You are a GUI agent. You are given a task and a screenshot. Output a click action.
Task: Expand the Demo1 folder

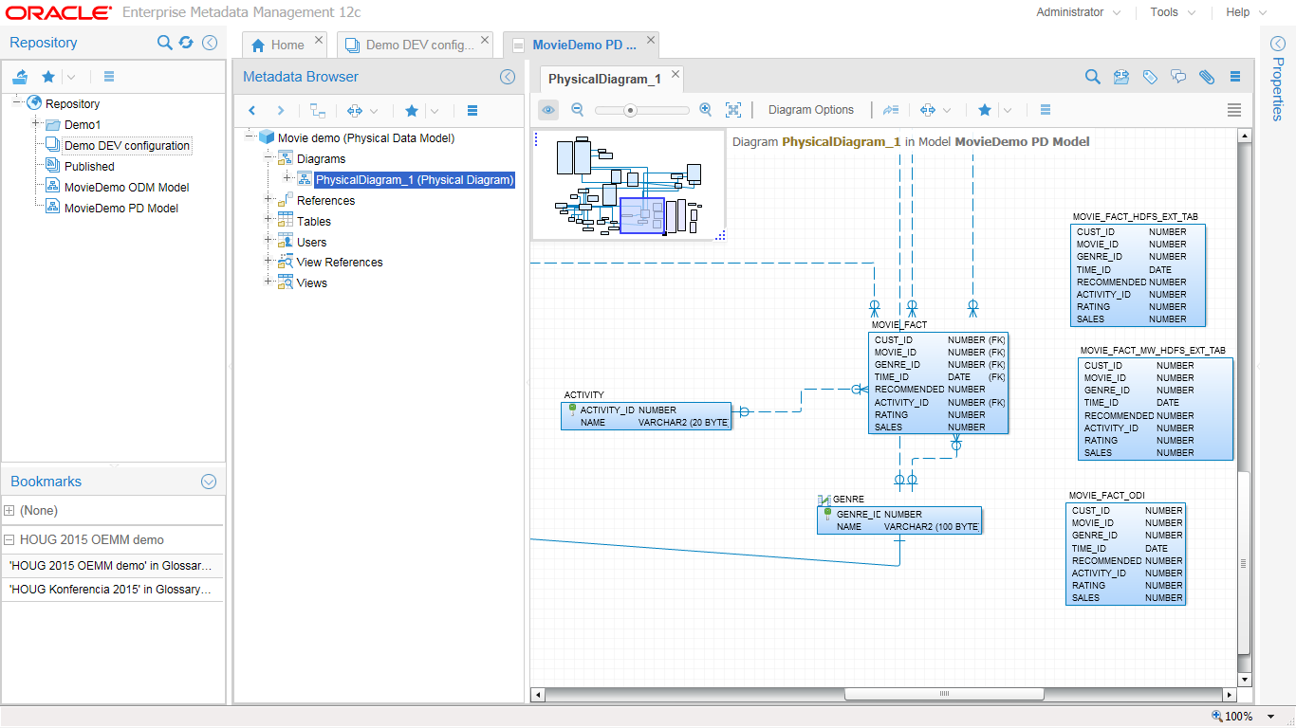pos(36,124)
